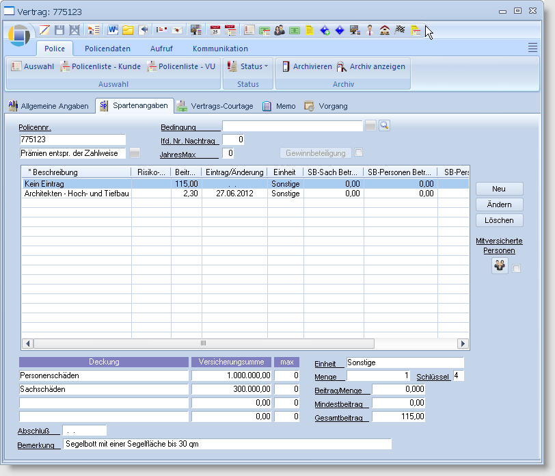Click the table's horizontal scrollbar thumb

(203, 343)
